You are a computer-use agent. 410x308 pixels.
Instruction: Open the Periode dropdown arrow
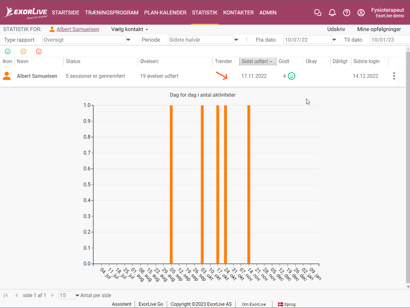tap(236, 40)
